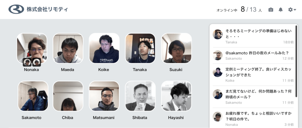Open notifications bell icon
The width and height of the screenshot is (302, 128).
tap(281, 10)
